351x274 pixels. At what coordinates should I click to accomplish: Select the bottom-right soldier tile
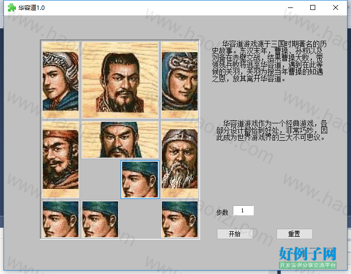[x=180, y=219]
